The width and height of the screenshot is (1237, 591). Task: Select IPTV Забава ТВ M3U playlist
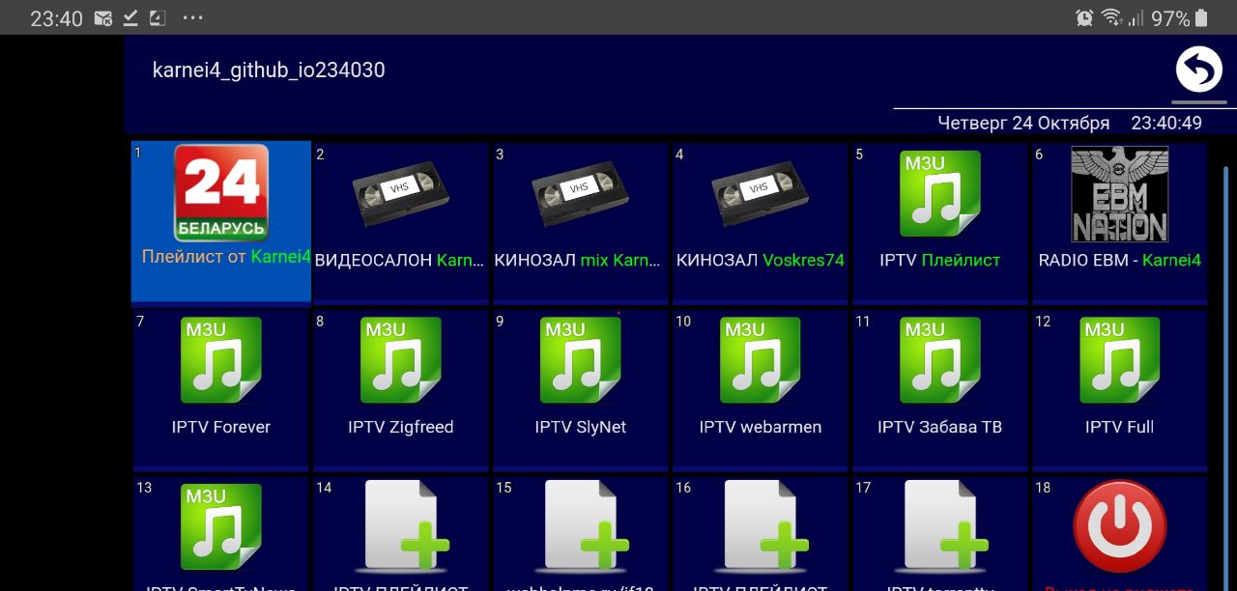click(940, 389)
